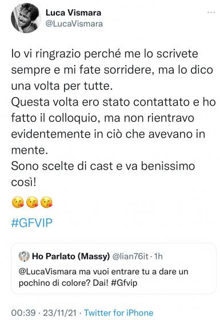
Task: Open the blue #GFVIP hashtag
Action: pos(32,223)
